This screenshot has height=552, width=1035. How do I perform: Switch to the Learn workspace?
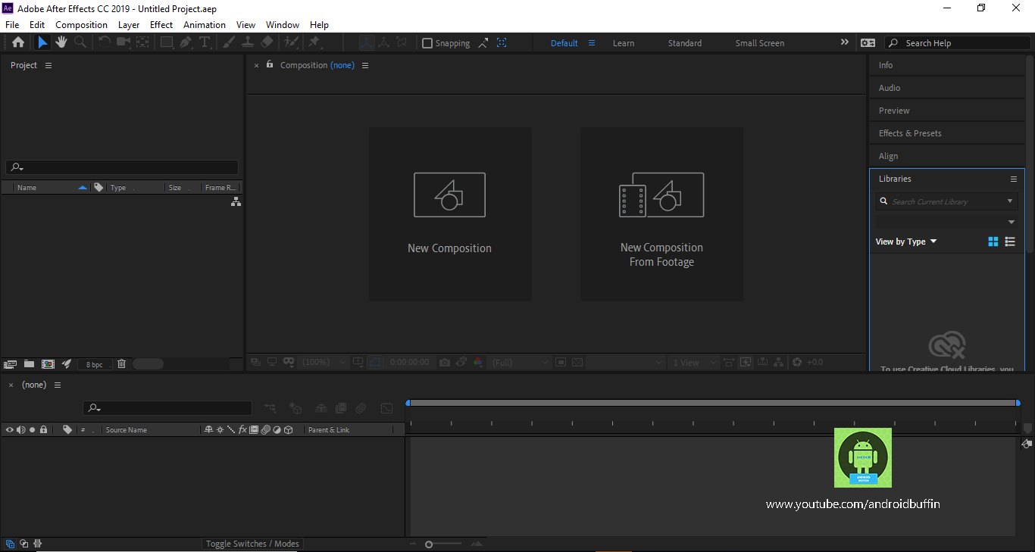624,43
